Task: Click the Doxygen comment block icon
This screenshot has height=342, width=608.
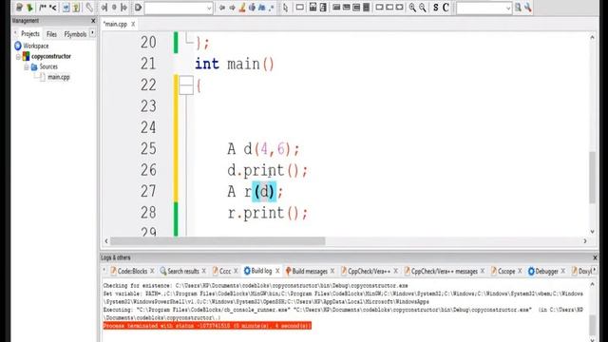Action: point(43,8)
